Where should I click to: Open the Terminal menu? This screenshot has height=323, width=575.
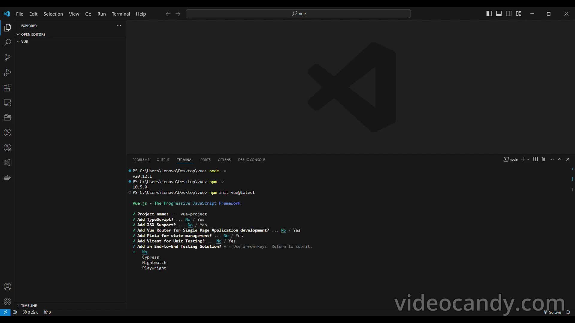coord(121,14)
